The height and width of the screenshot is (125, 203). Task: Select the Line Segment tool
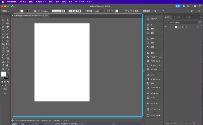coord(8,30)
